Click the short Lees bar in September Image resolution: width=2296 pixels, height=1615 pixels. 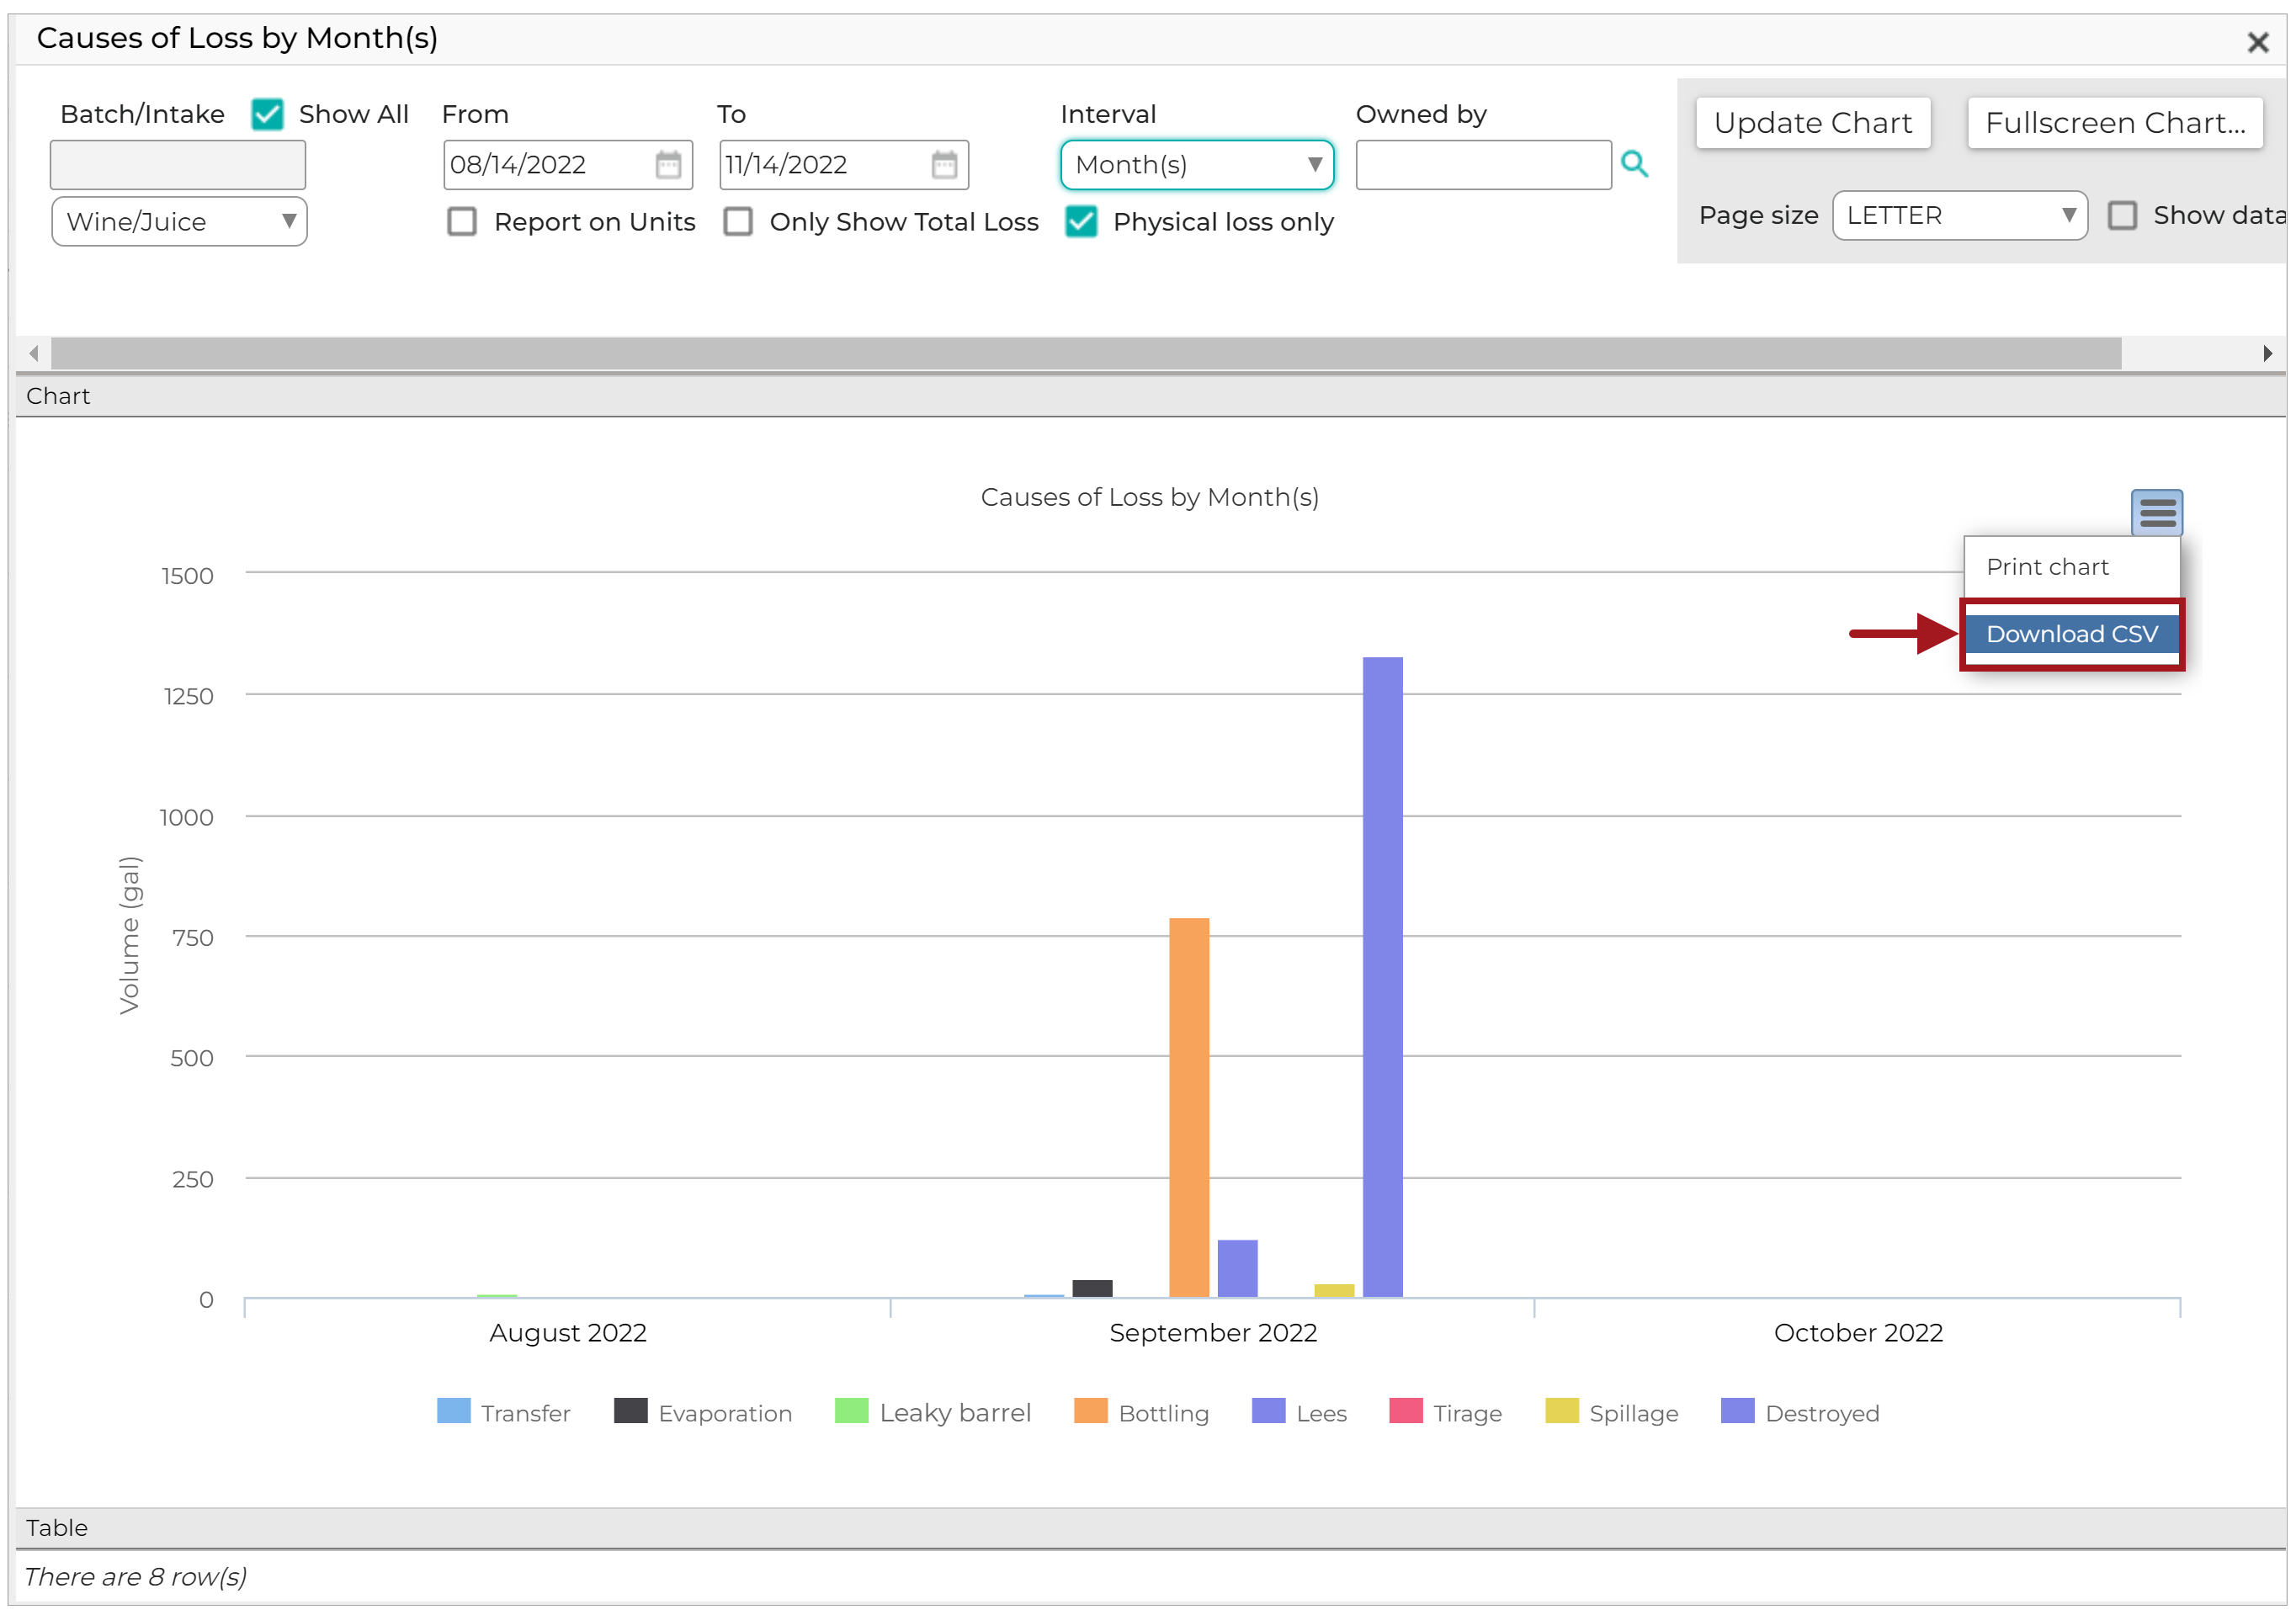1238,1268
